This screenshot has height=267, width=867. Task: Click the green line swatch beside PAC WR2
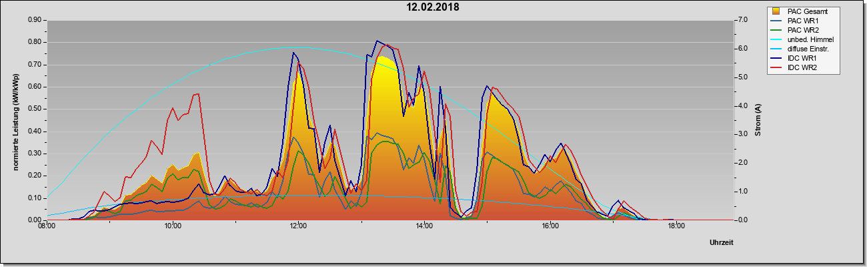pyautogui.click(x=777, y=30)
